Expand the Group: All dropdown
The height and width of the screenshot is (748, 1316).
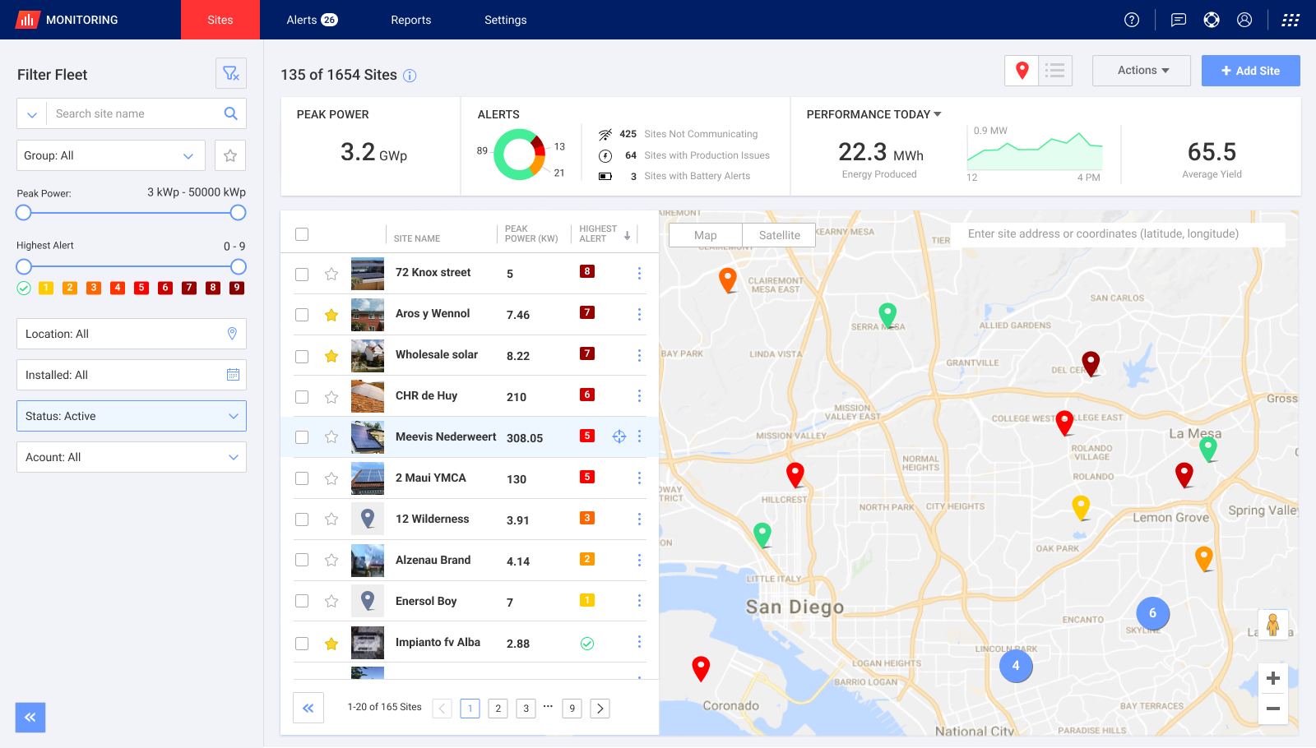111,155
